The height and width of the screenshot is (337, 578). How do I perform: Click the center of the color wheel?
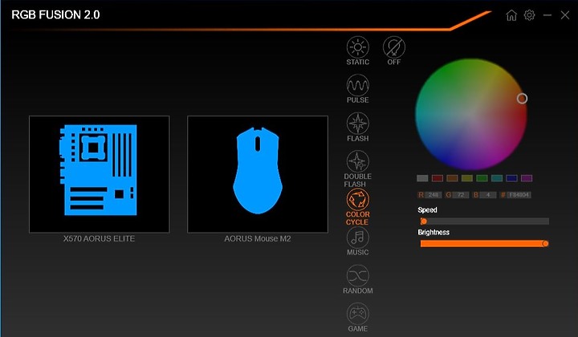(x=471, y=114)
